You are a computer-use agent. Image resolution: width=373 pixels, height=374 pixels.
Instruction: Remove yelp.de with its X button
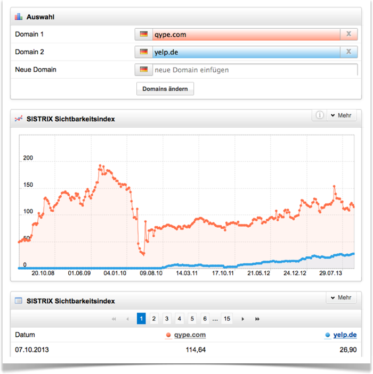348,52
